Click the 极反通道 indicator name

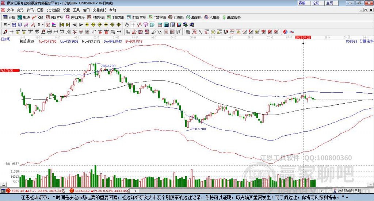tap(27, 42)
